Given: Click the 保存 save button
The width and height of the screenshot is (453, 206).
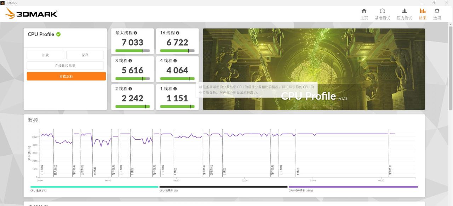Looking at the screenshot, I should click(x=85, y=55).
